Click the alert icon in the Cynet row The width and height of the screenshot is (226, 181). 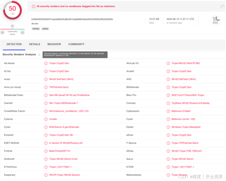click(168, 119)
